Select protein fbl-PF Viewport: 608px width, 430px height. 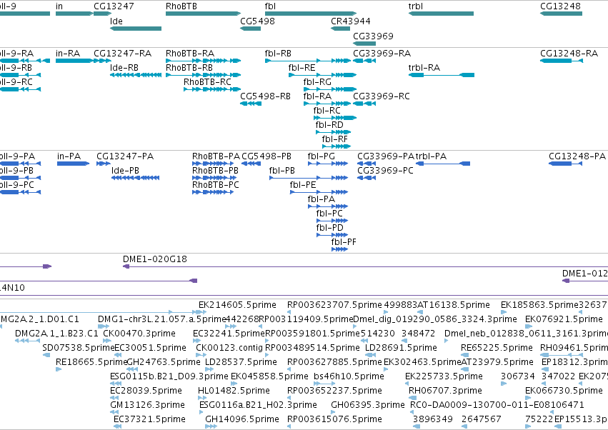[339, 249]
